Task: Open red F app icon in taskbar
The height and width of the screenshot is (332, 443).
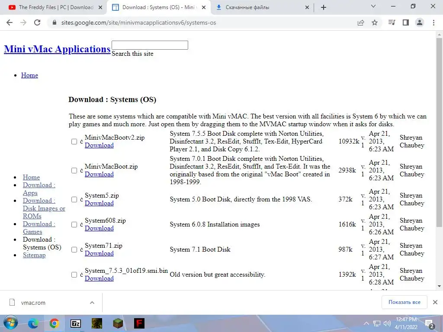Action: (139, 323)
